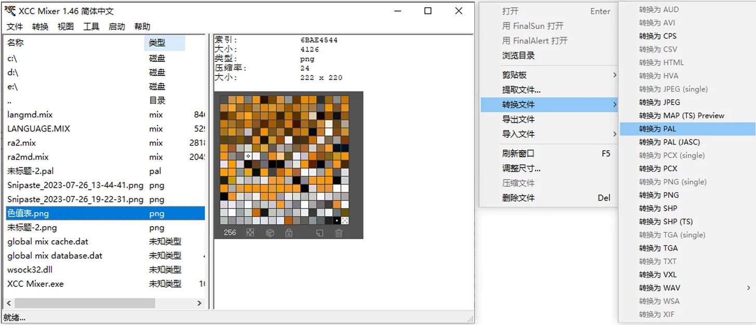Click the XCC Mixer title bar app icon
The image size is (756, 325).
9,11
